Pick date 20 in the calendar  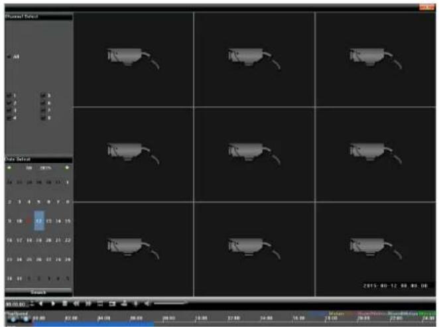coord(48,240)
